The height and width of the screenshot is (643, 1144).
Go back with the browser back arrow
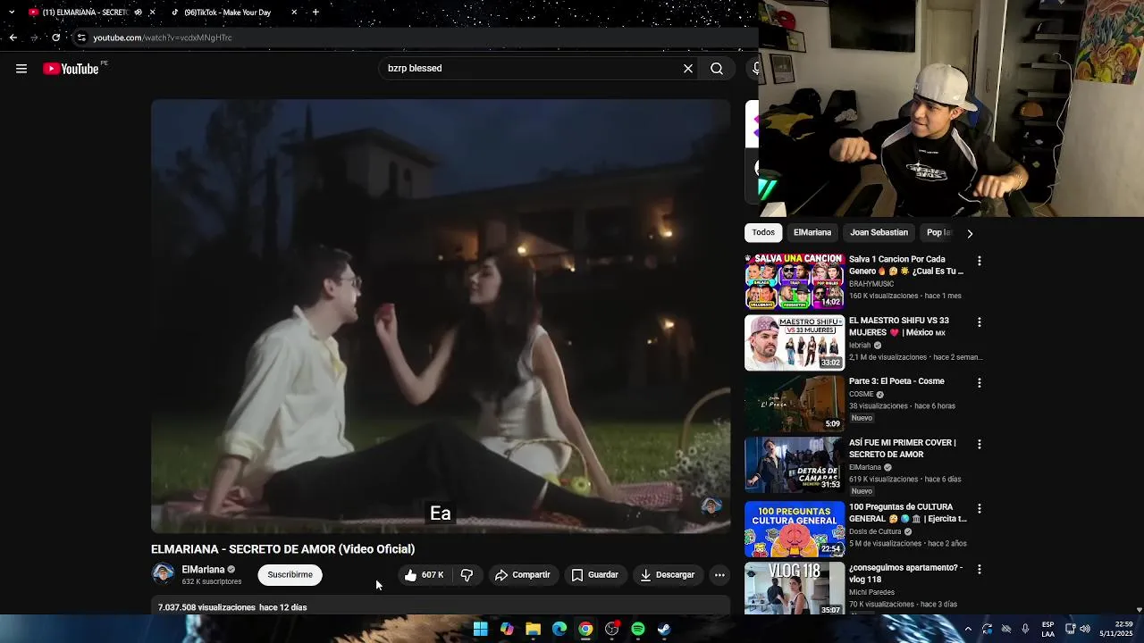click(x=13, y=38)
